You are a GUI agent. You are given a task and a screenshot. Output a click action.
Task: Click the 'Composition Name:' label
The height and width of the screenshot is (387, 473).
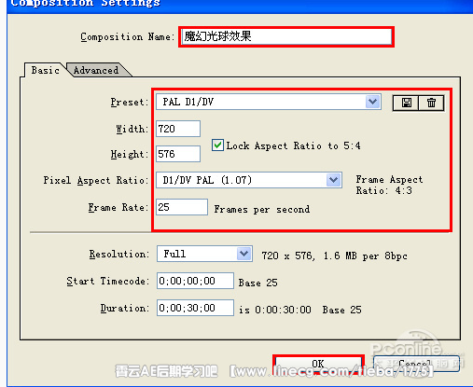(x=128, y=36)
